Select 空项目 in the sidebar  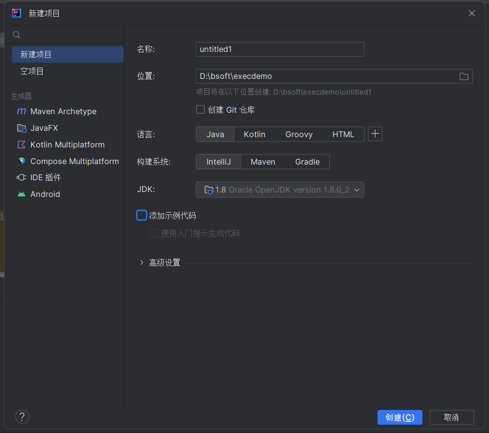(68, 71)
